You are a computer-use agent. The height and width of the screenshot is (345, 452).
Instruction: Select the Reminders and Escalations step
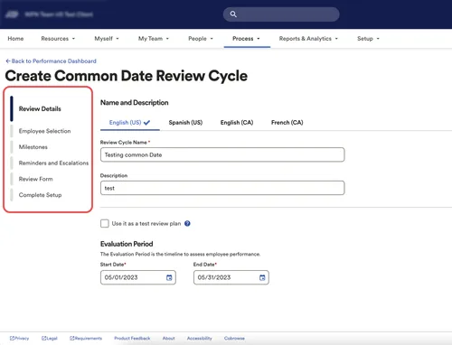point(53,163)
